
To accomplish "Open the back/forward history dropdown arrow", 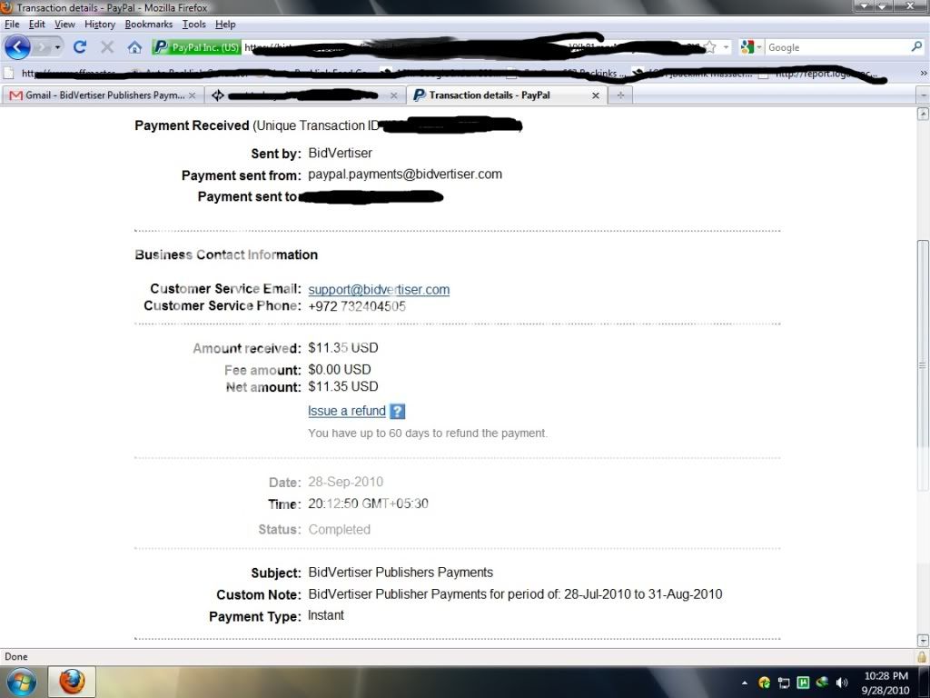I will click(57, 47).
